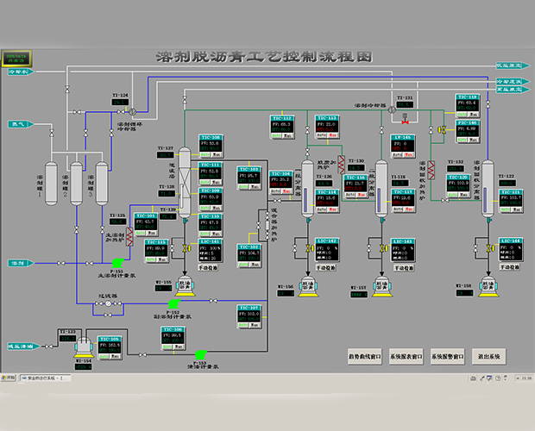Viewport: 535px width, 431px height.
Task: Switch TIC-104 controller to Man mode
Action: click(286, 191)
